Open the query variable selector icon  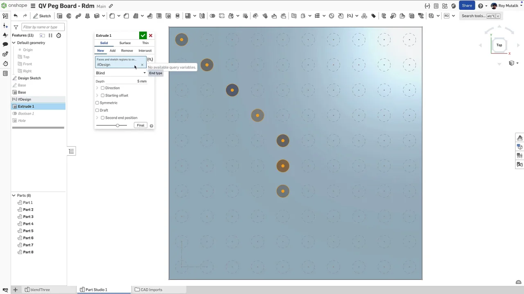pyautogui.click(x=150, y=60)
